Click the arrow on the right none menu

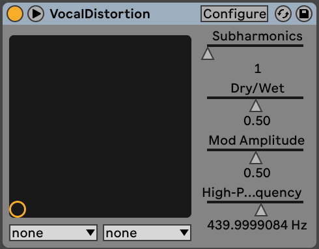[184, 233]
